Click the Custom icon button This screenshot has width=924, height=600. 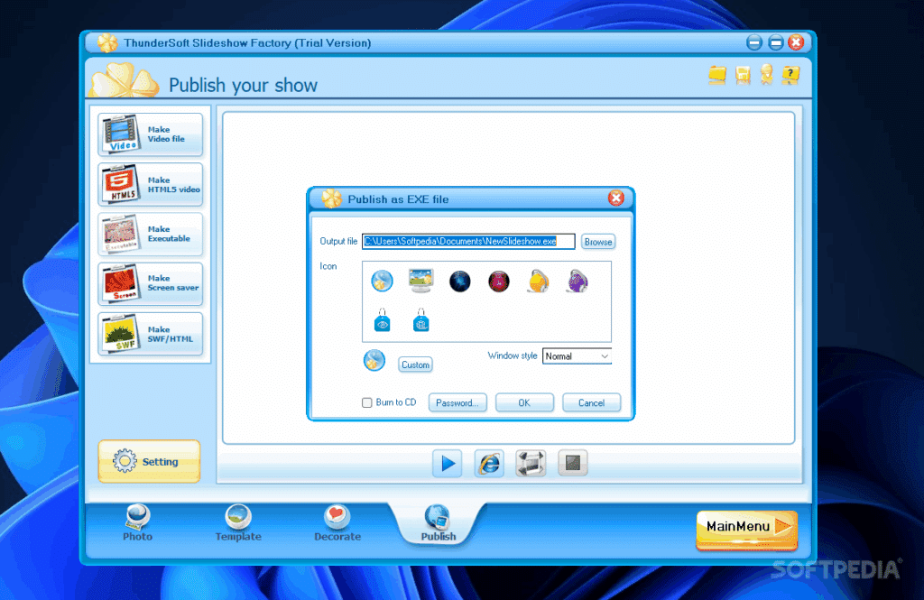pos(415,365)
